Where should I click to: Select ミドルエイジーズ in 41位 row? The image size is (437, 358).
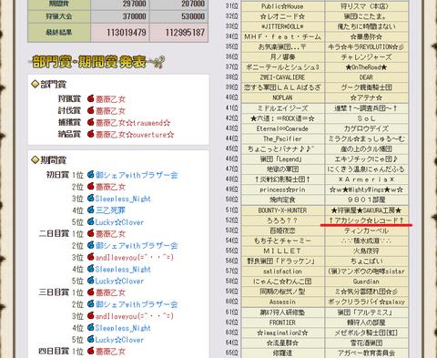[x=282, y=108]
